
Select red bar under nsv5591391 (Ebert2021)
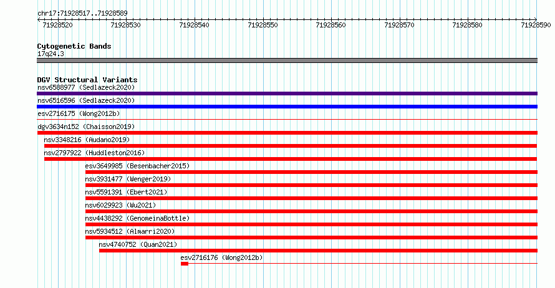click(311, 198)
